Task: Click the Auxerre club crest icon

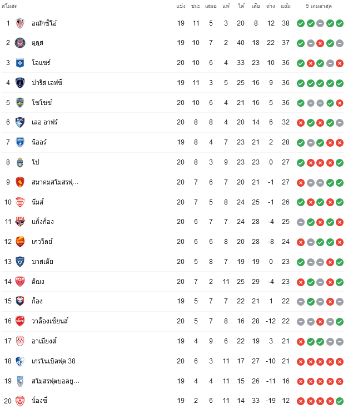Action: tap(20, 63)
